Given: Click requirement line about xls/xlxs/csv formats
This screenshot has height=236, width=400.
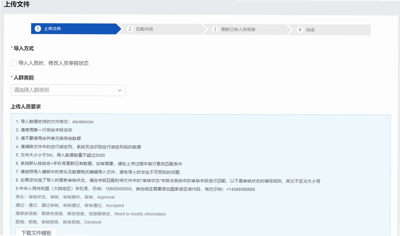Looking at the screenshot, I should (x=55, y=121).
